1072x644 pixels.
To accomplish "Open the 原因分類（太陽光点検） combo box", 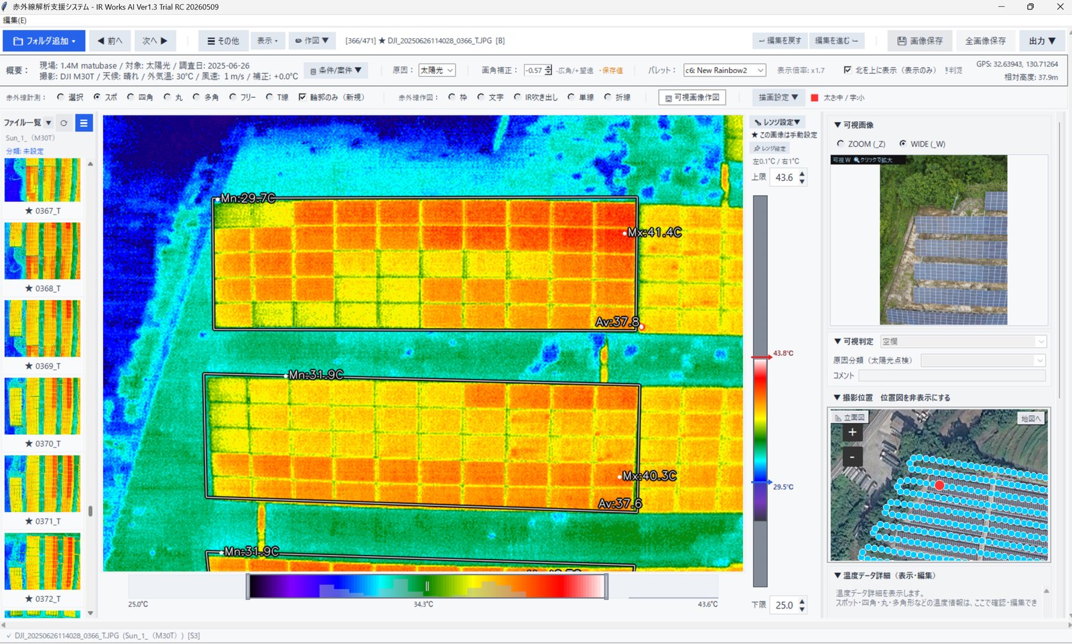I will [983, 361].
